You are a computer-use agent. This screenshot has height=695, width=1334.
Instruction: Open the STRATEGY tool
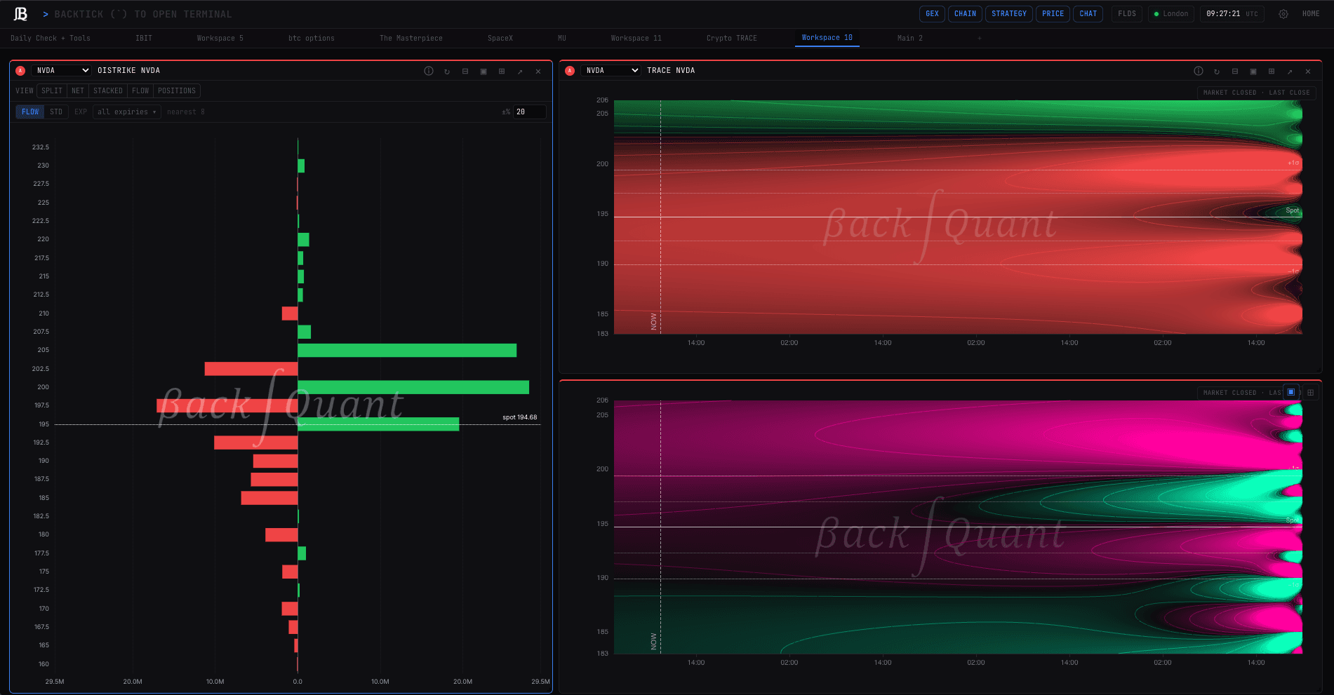click(1009, 14)
